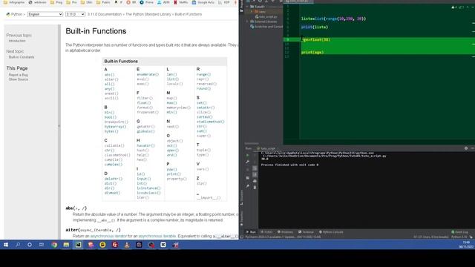
Task: Open Infographie bookmark folder
Action: coord(14,2)
